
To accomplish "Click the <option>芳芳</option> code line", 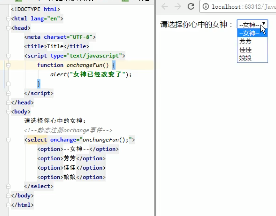I will tap(71, 158).
